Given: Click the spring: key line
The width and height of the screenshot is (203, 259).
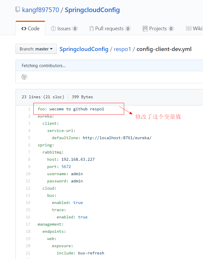Looking at the screenshot, I should click(46, 145).
